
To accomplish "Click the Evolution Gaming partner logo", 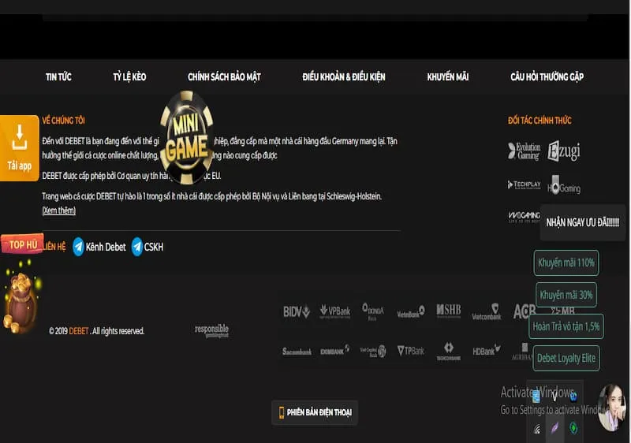I will pyautogui.click(x=525, y=151).
